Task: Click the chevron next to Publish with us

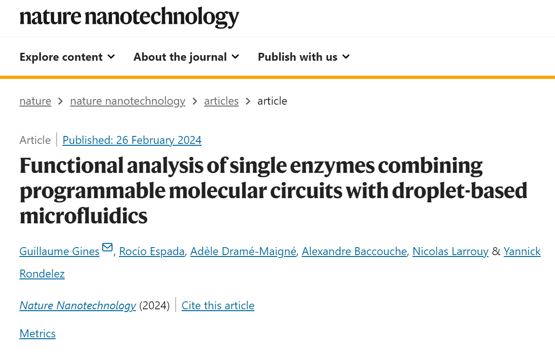Action: pyautogui.click(x=346, y=57)
